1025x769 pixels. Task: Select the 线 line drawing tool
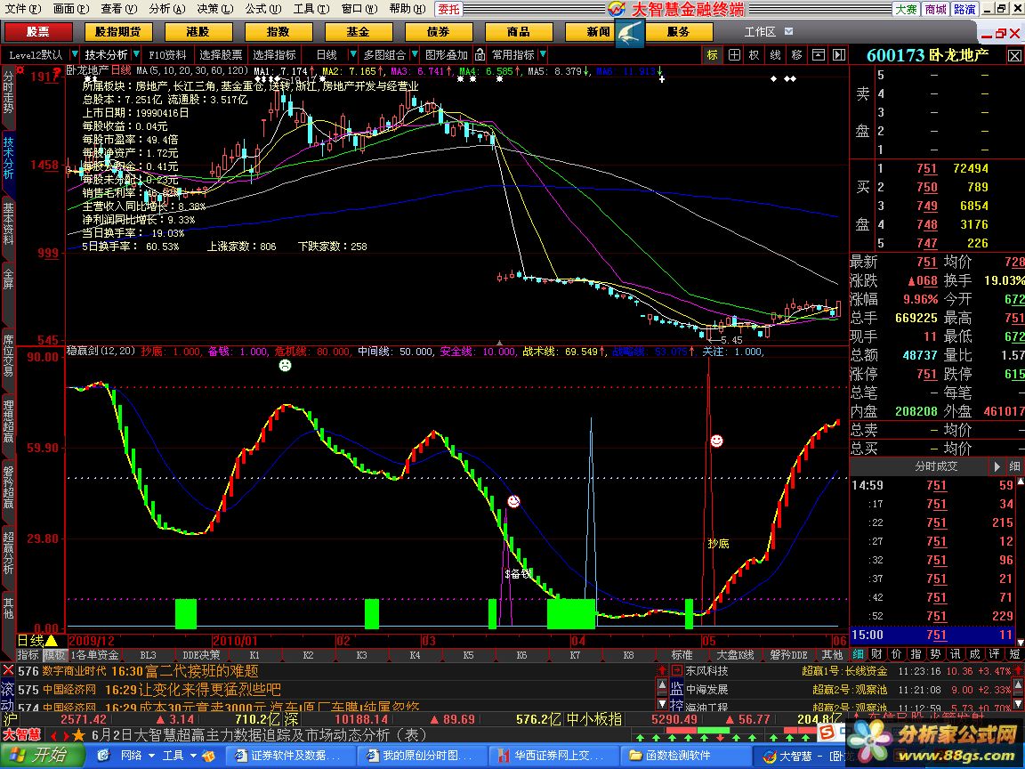[776, 55]
